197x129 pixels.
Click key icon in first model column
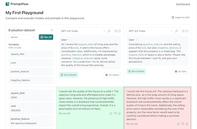coord(109,31)
